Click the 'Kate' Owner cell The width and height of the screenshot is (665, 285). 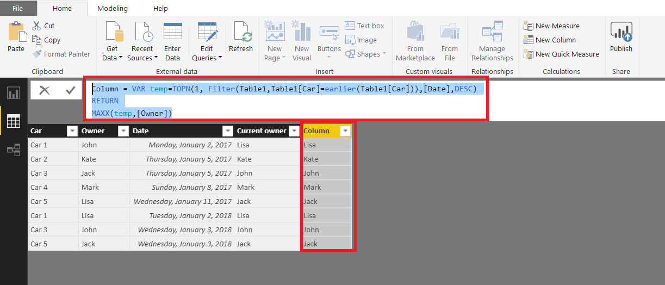(x=104, y=159)
